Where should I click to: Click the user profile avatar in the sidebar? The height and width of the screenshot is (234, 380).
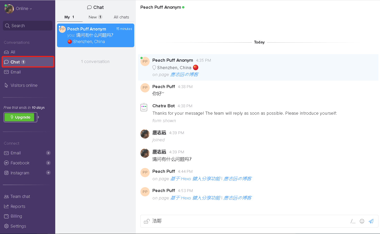point(9,9)
